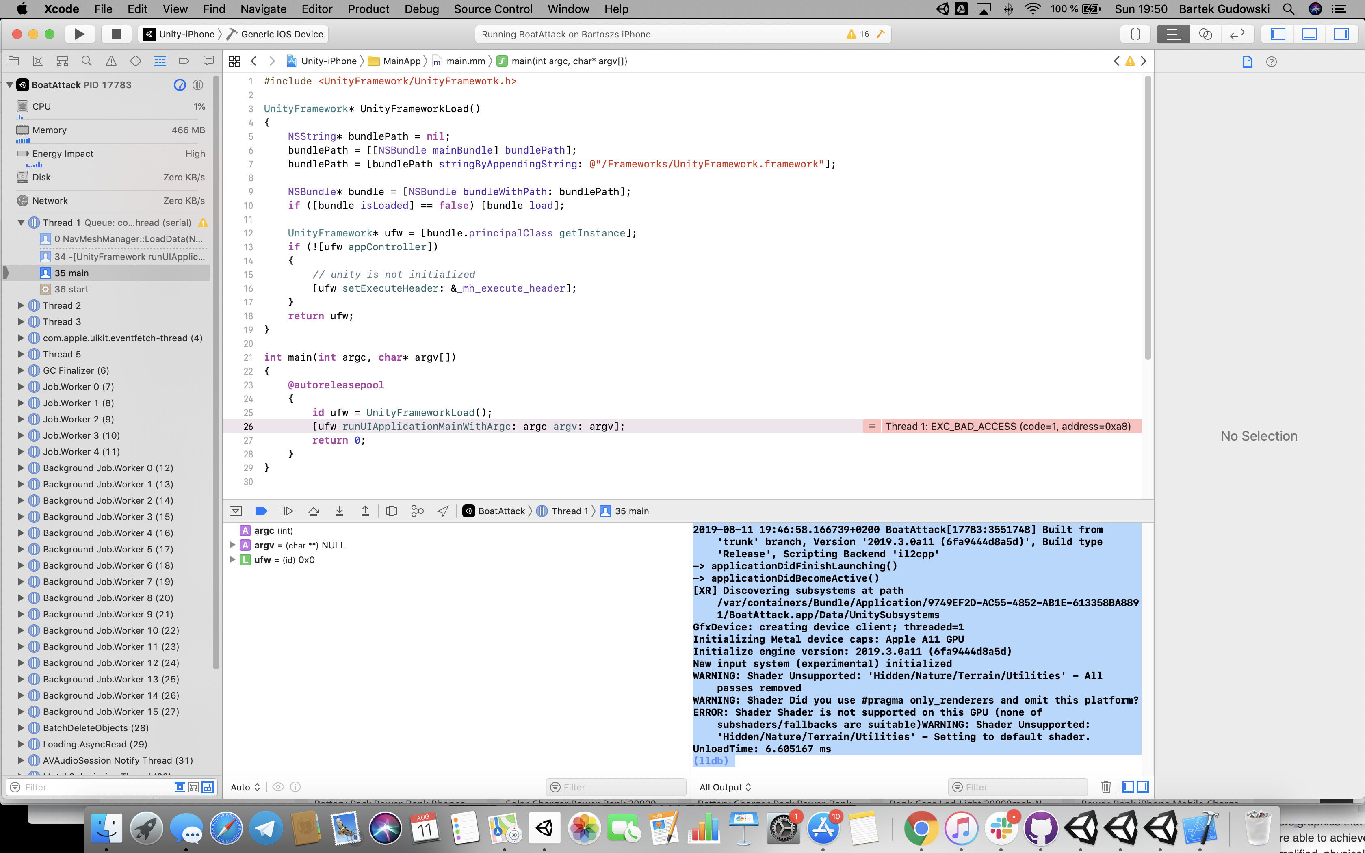
Task: Click the Simulate Location icon
Action: (442, 511)
